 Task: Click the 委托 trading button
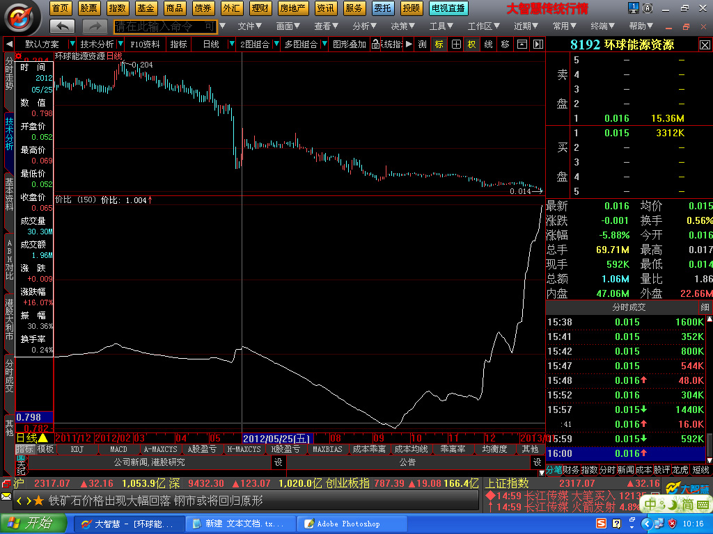coord(382,8)
